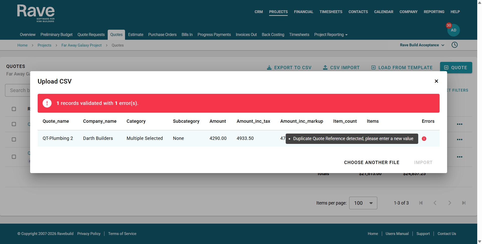Open the Contacts menu
482x244 pixels.
(358, 12)
